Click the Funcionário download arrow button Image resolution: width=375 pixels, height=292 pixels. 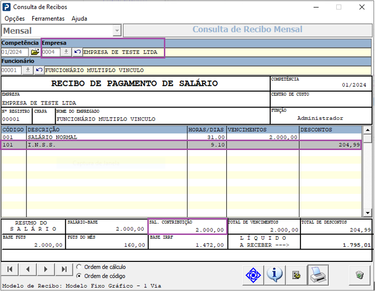28,70
